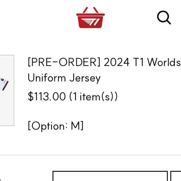This screenshot has width=181, height=181.
Task: Click the '(1 item(s))' quantity label
Action: [x=93, y=96]
